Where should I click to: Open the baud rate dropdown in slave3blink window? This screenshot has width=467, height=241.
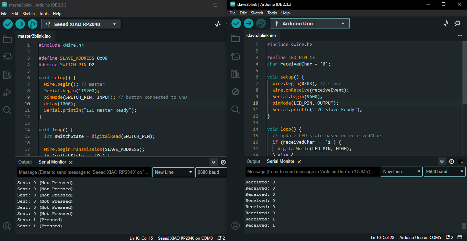click(x=445, y=171)
